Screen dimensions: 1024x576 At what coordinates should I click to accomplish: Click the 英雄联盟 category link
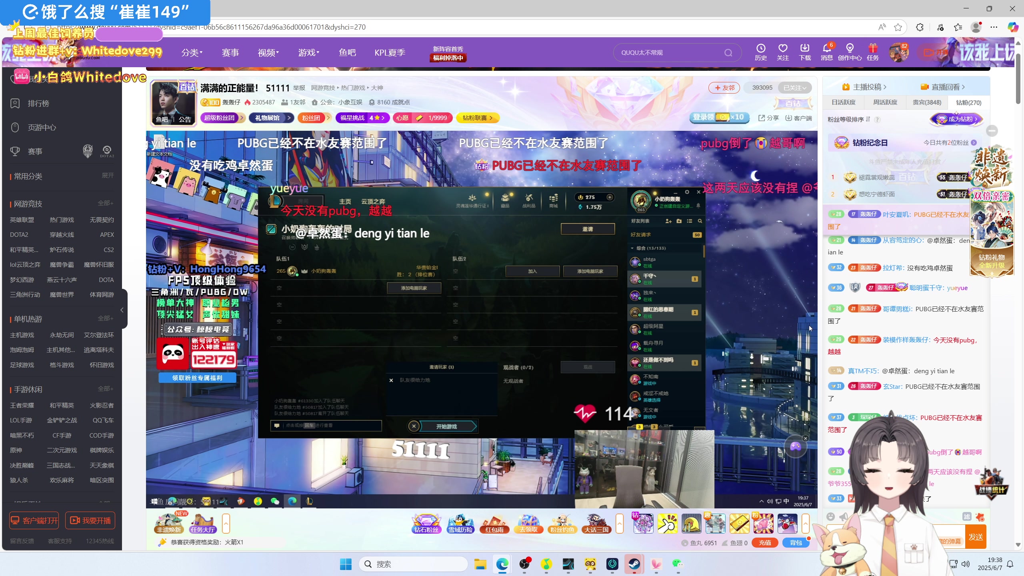tap(22, 220)
